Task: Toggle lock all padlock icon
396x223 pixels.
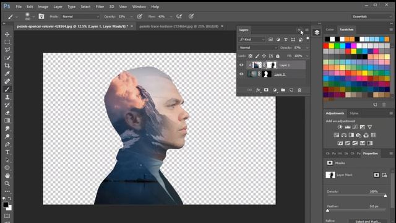Action: tap(278, 56)
